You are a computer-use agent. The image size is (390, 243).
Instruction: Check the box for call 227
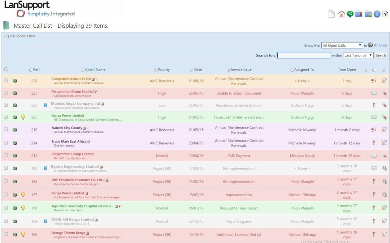(x=6, y=93)
